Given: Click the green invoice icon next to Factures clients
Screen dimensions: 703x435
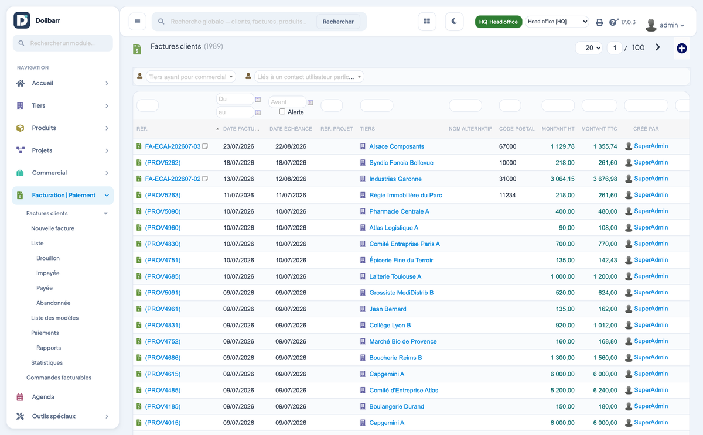Looking at the screenshot, I should point(137,49).
